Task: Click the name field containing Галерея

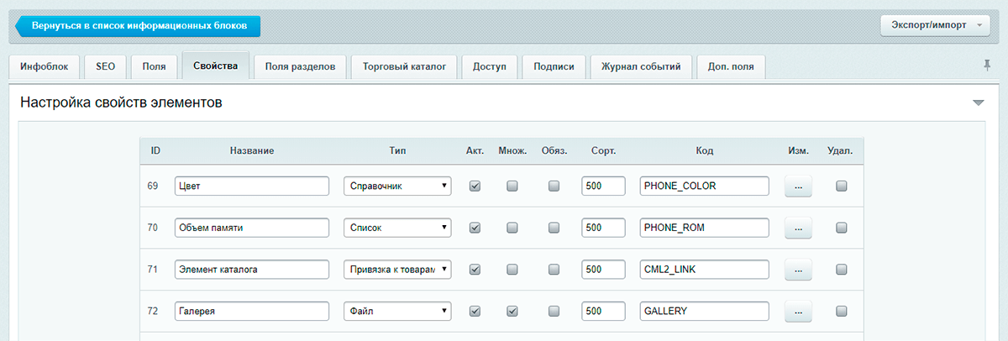Action: pos(251,312)
